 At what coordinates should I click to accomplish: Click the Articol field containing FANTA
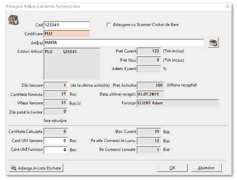coord(124,43)
